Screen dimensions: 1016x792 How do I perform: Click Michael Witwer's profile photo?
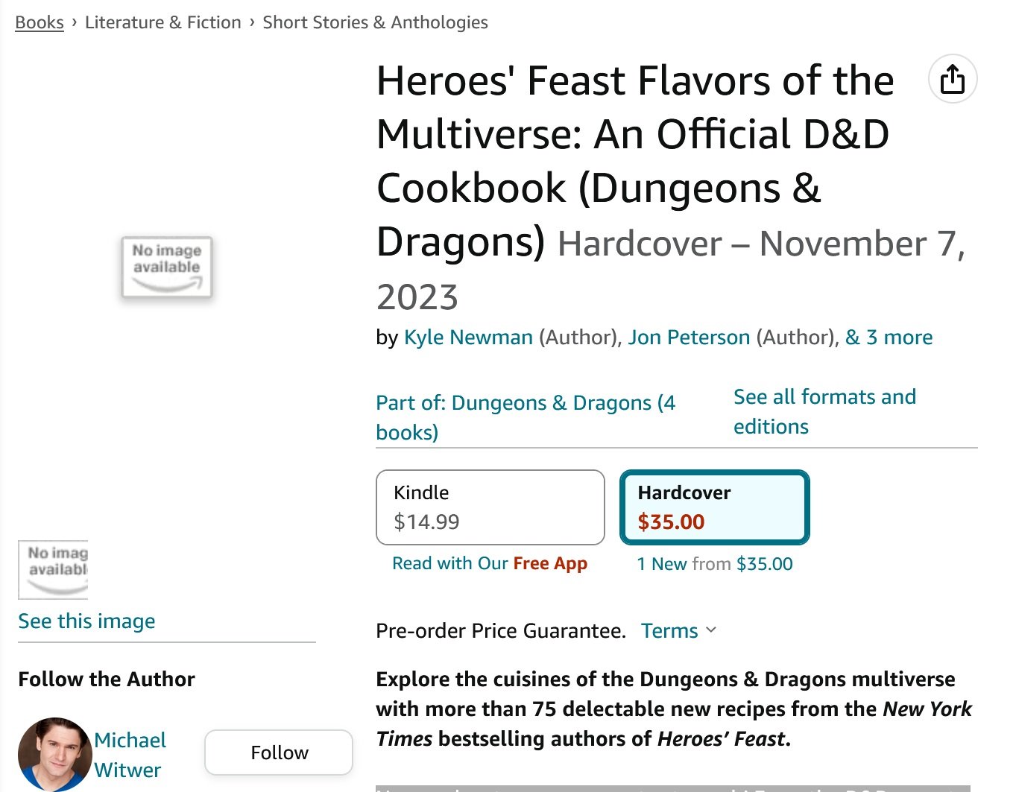click(x=54, y=754)
